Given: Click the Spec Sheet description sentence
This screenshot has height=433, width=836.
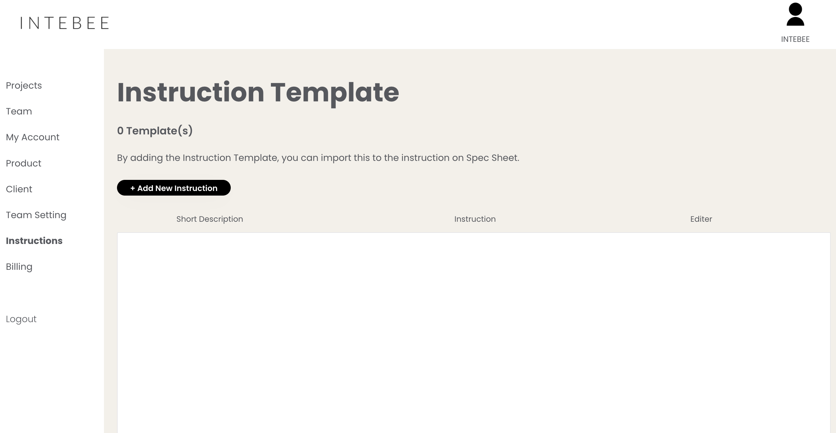Looking at the screenshot, I should point(318,158).
